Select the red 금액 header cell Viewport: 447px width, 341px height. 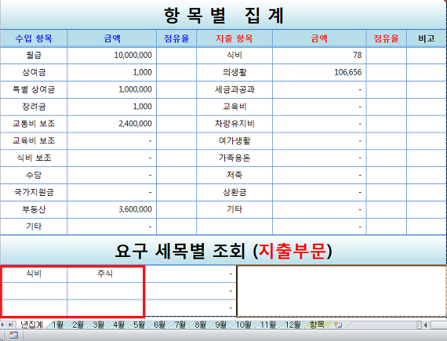click(x=319, y=38)
